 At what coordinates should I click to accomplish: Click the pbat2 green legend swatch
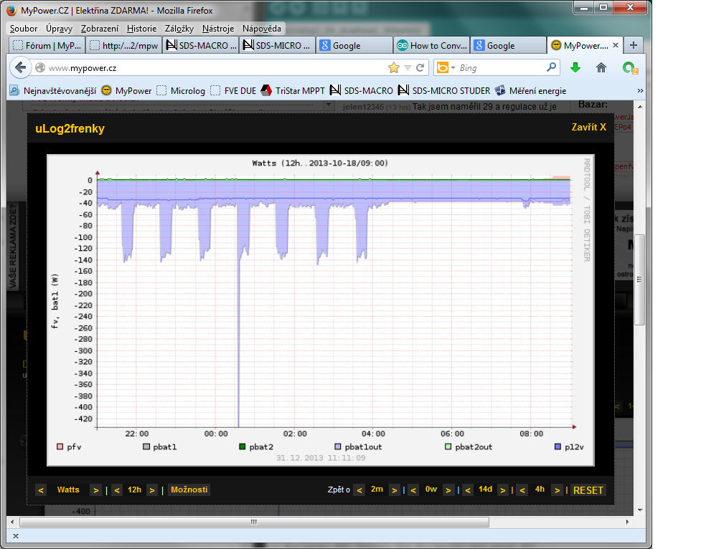243,447
